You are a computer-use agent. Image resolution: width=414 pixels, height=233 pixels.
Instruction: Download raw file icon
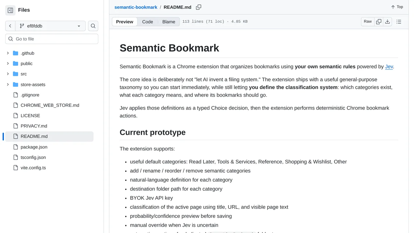[x=387, y=22]
